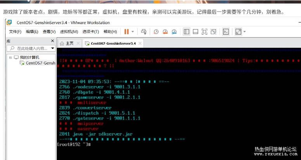Screen dimensions: 301x160
Task: Select the CentOS7-GenshinServer3.4 tab
Action: (x=113, y=43)
